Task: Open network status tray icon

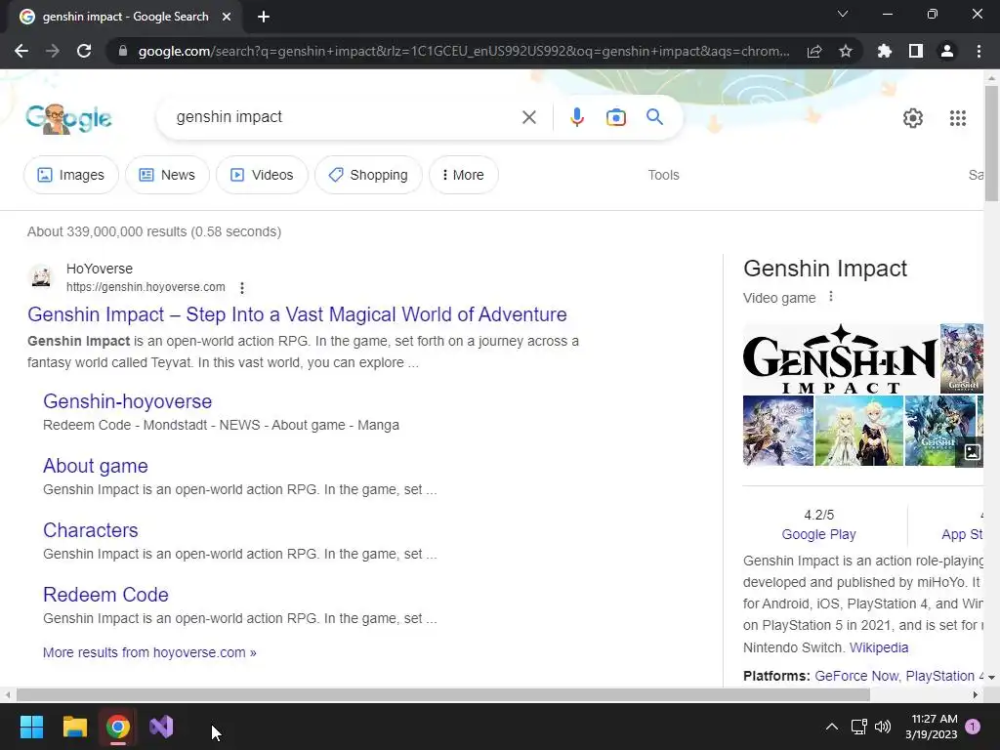Action: pos(858,727)
